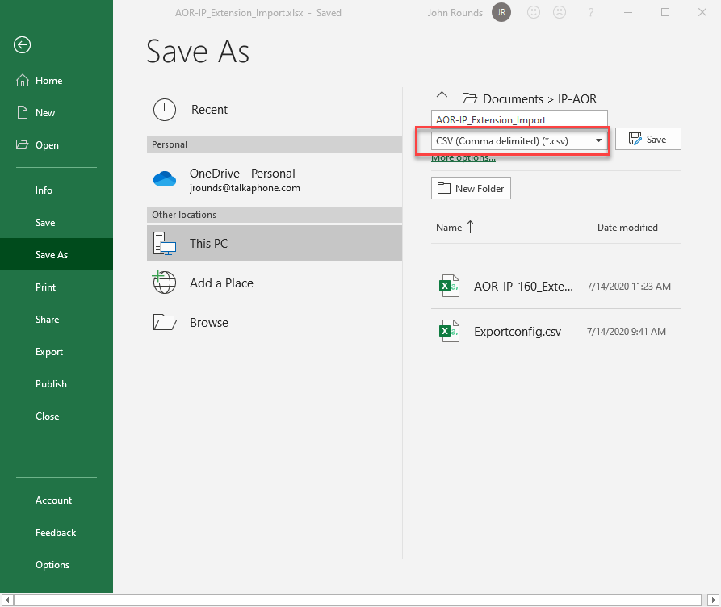The image size is (721, 607).
Task: Click the Date modified column header
Action: point(627,228)
